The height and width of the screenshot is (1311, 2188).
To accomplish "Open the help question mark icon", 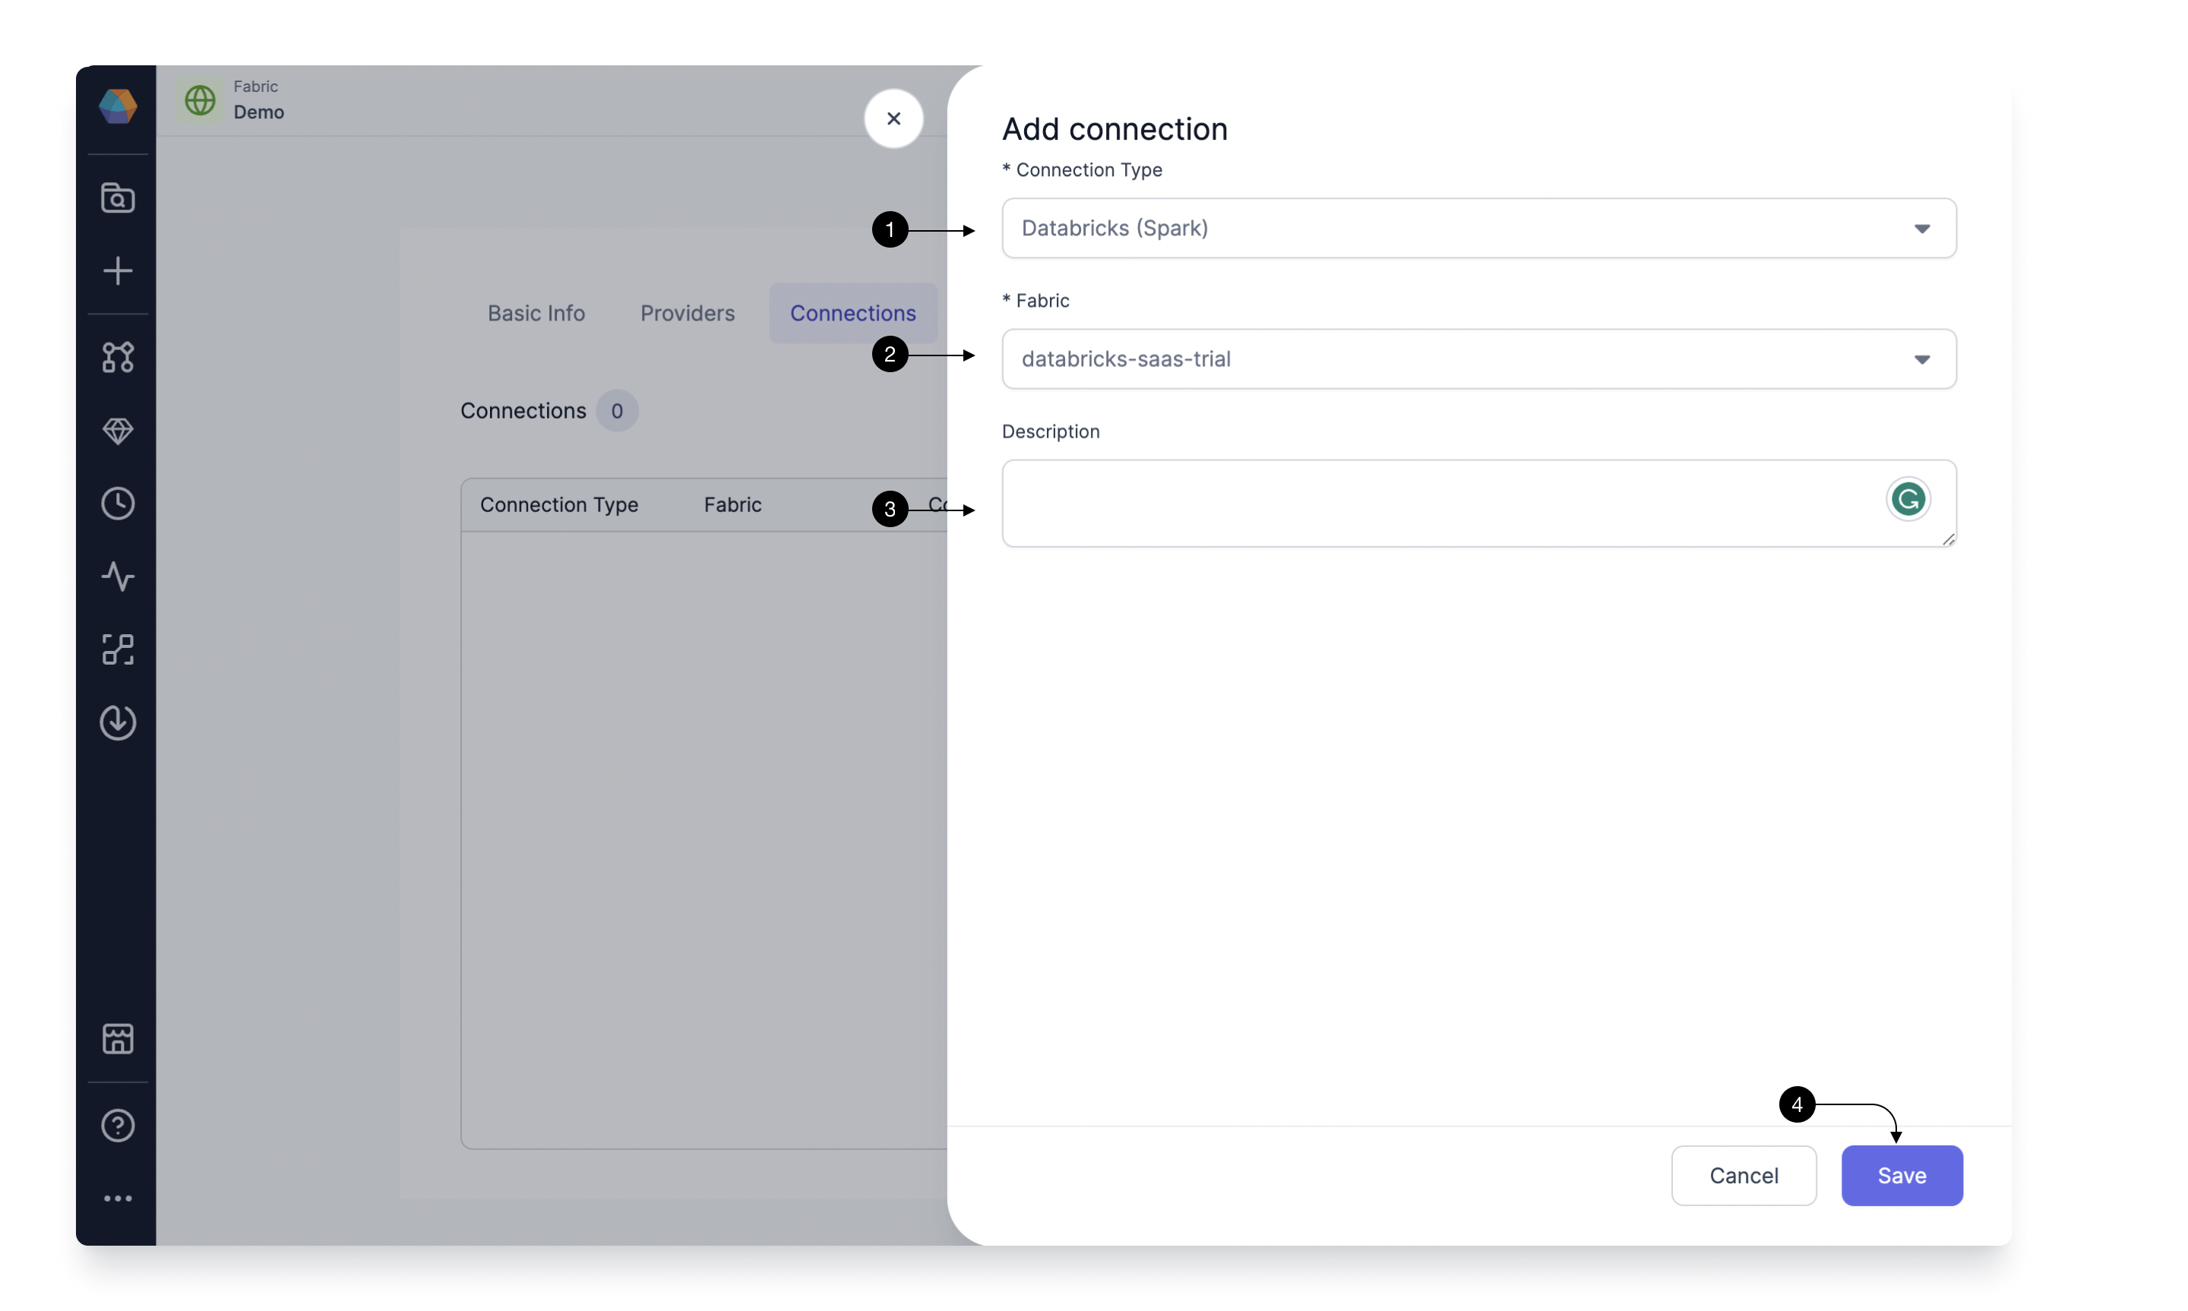I will pyautogui.click(x=118, y=1126).
